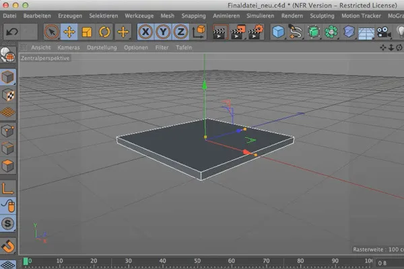Click the Redo arrow icon
The image size is (404, 269).
point(29,32)
